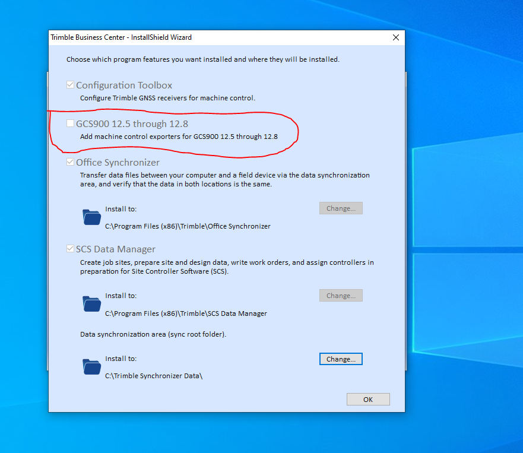The width and height of the screenshot is (523, 453).
Task: Click 'Transfer data files between your computer' description
Action: pyautogui.click(x=225, y=179)
